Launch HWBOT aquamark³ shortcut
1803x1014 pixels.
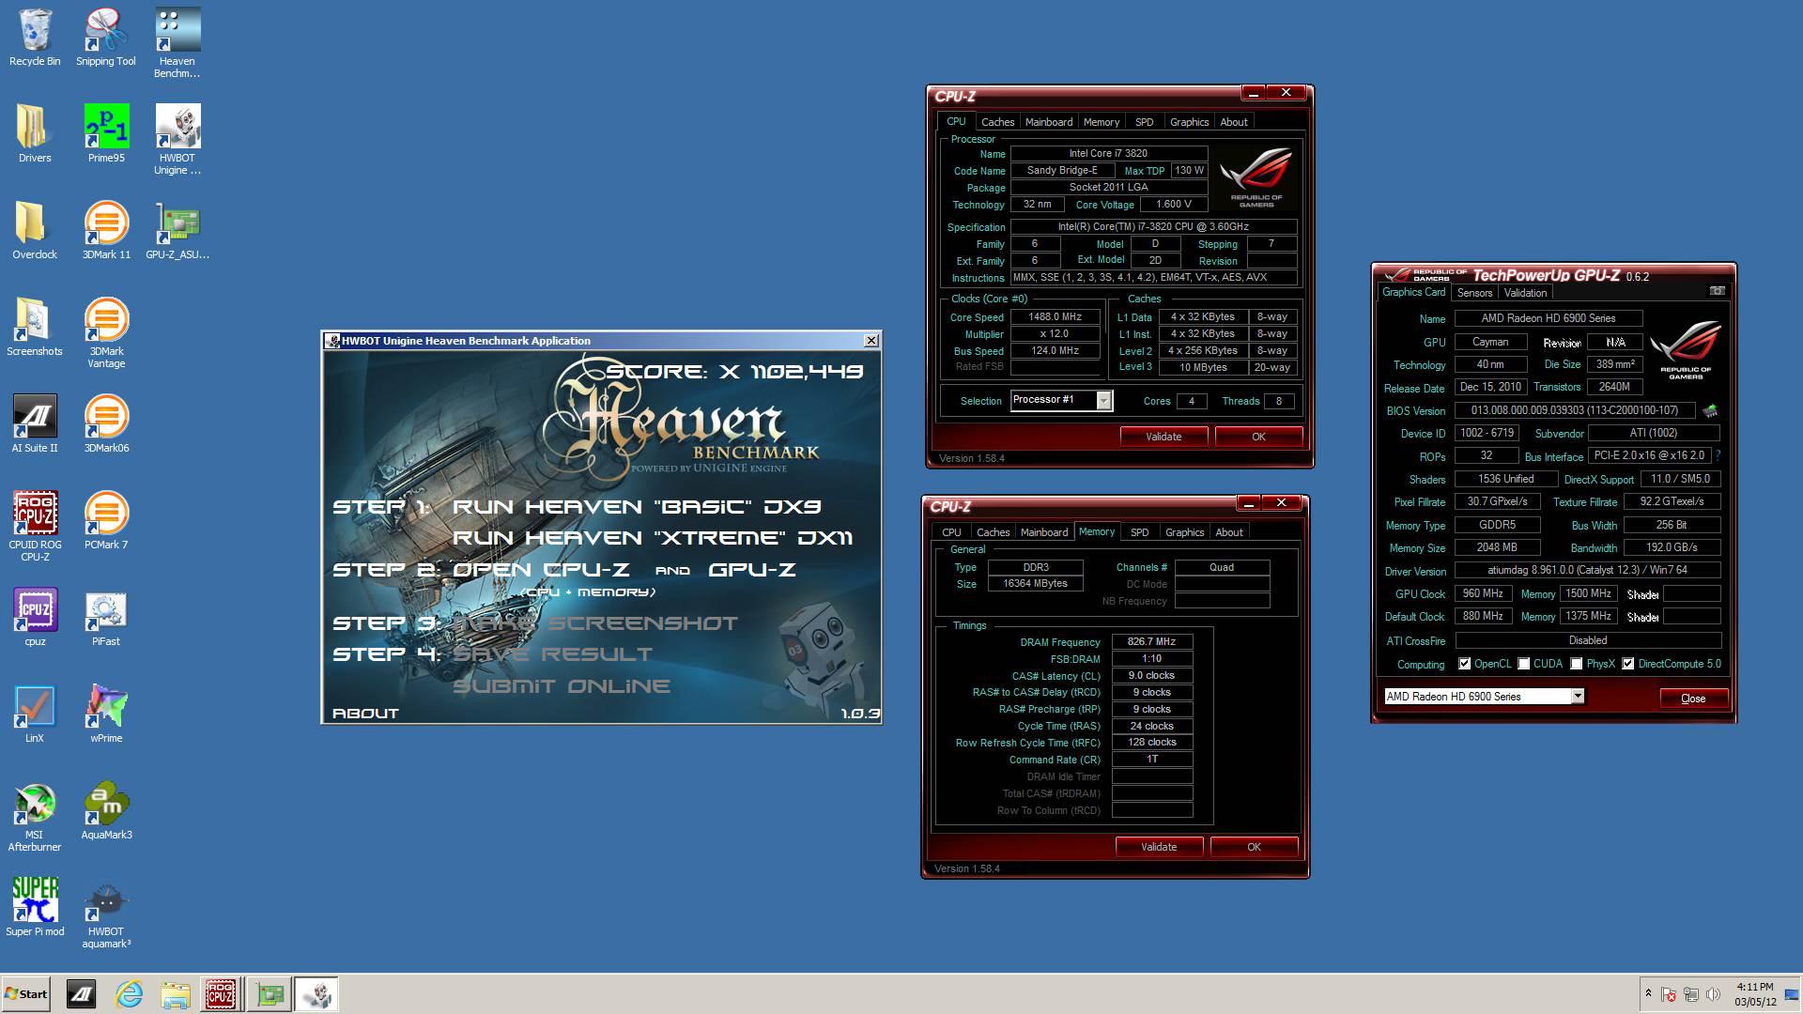[x=106, y=914]
